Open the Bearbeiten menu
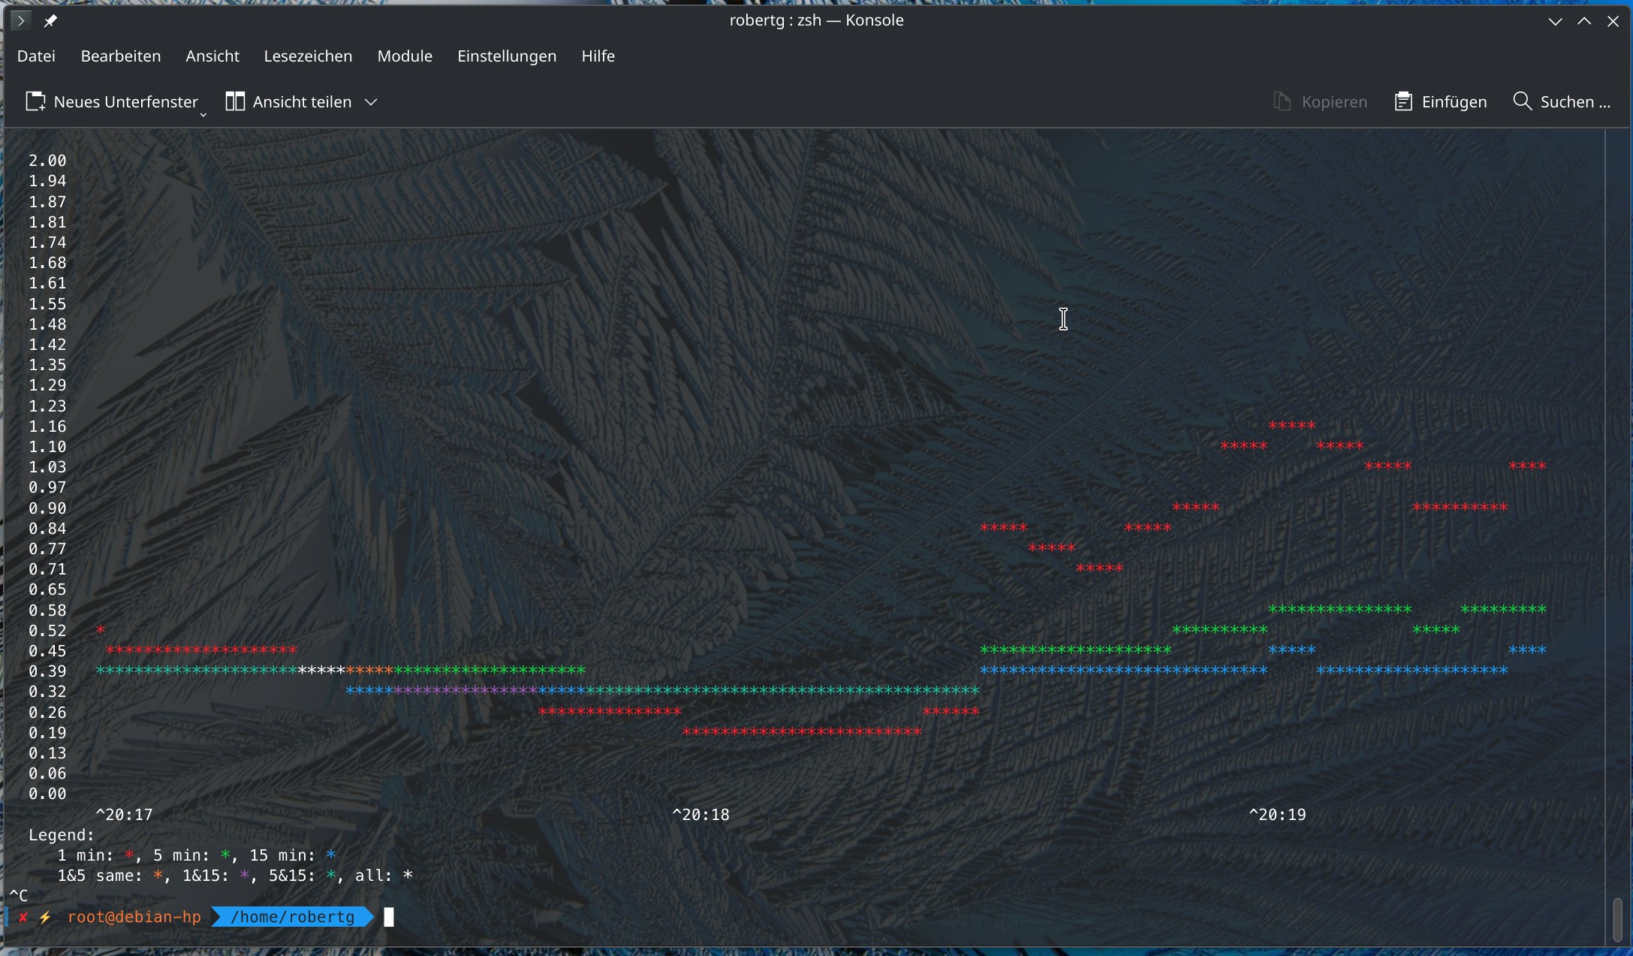Screen dimensions: 1633x956 (121, 56)
